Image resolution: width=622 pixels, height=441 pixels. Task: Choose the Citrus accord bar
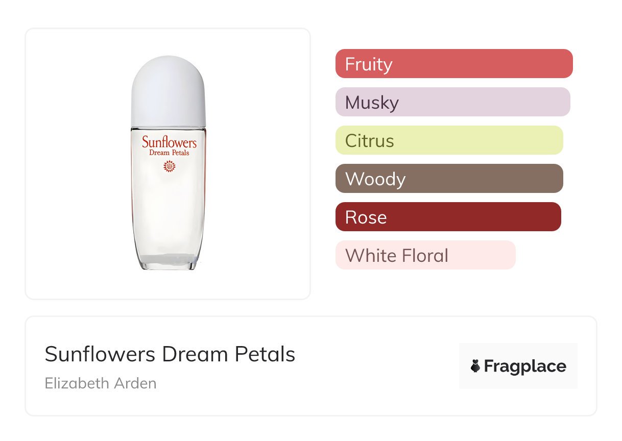click(449, 140)
